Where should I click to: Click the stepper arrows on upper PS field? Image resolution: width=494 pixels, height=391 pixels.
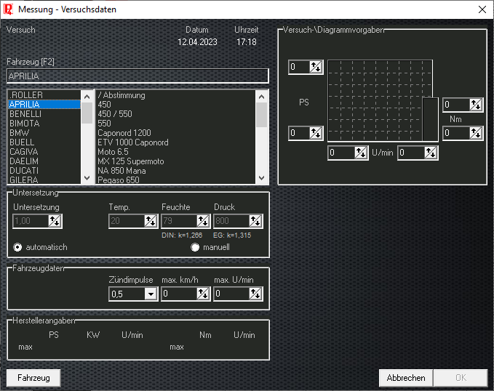[316, 68]
